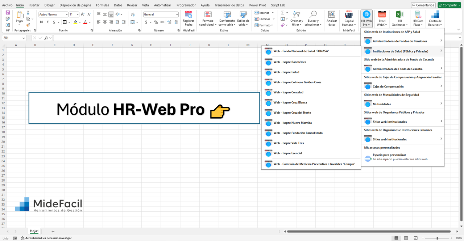This screenshot has height=241, width=464.
Task: Click the Comentarios button
Action: tap(423, 5)
